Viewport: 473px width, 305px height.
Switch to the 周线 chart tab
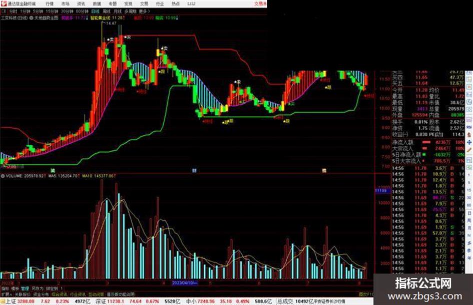click(x=107, y=12)
